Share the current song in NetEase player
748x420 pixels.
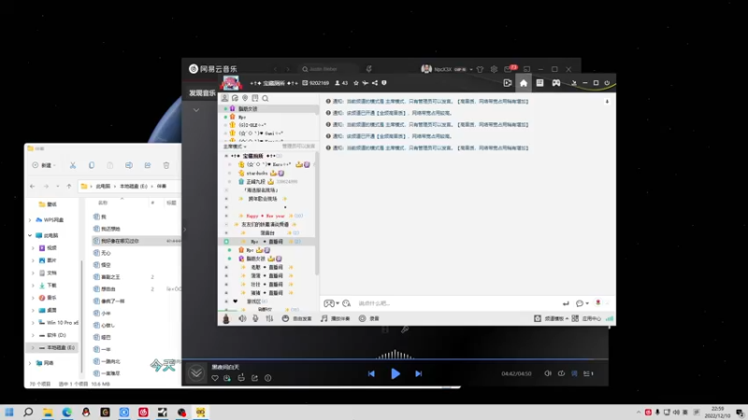[x=254, y=378]
